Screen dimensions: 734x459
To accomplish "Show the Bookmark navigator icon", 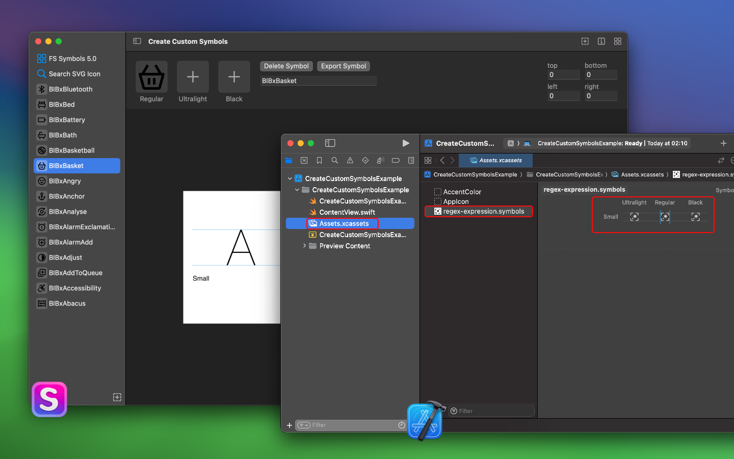I will [x=320, y=160].
